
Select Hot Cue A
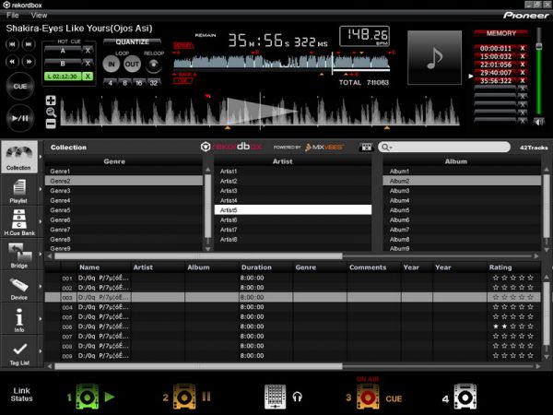point(63,51)
